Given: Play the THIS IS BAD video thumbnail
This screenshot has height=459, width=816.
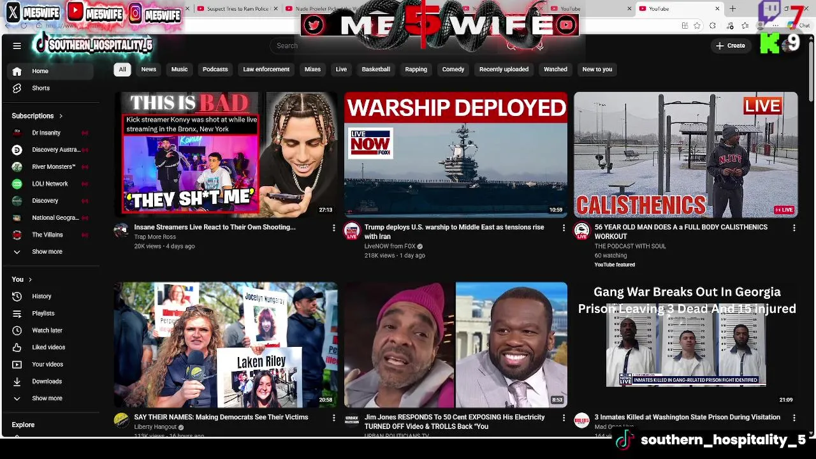Looking at the screenshot, I should pyautogui.click(x=226, y=154).
